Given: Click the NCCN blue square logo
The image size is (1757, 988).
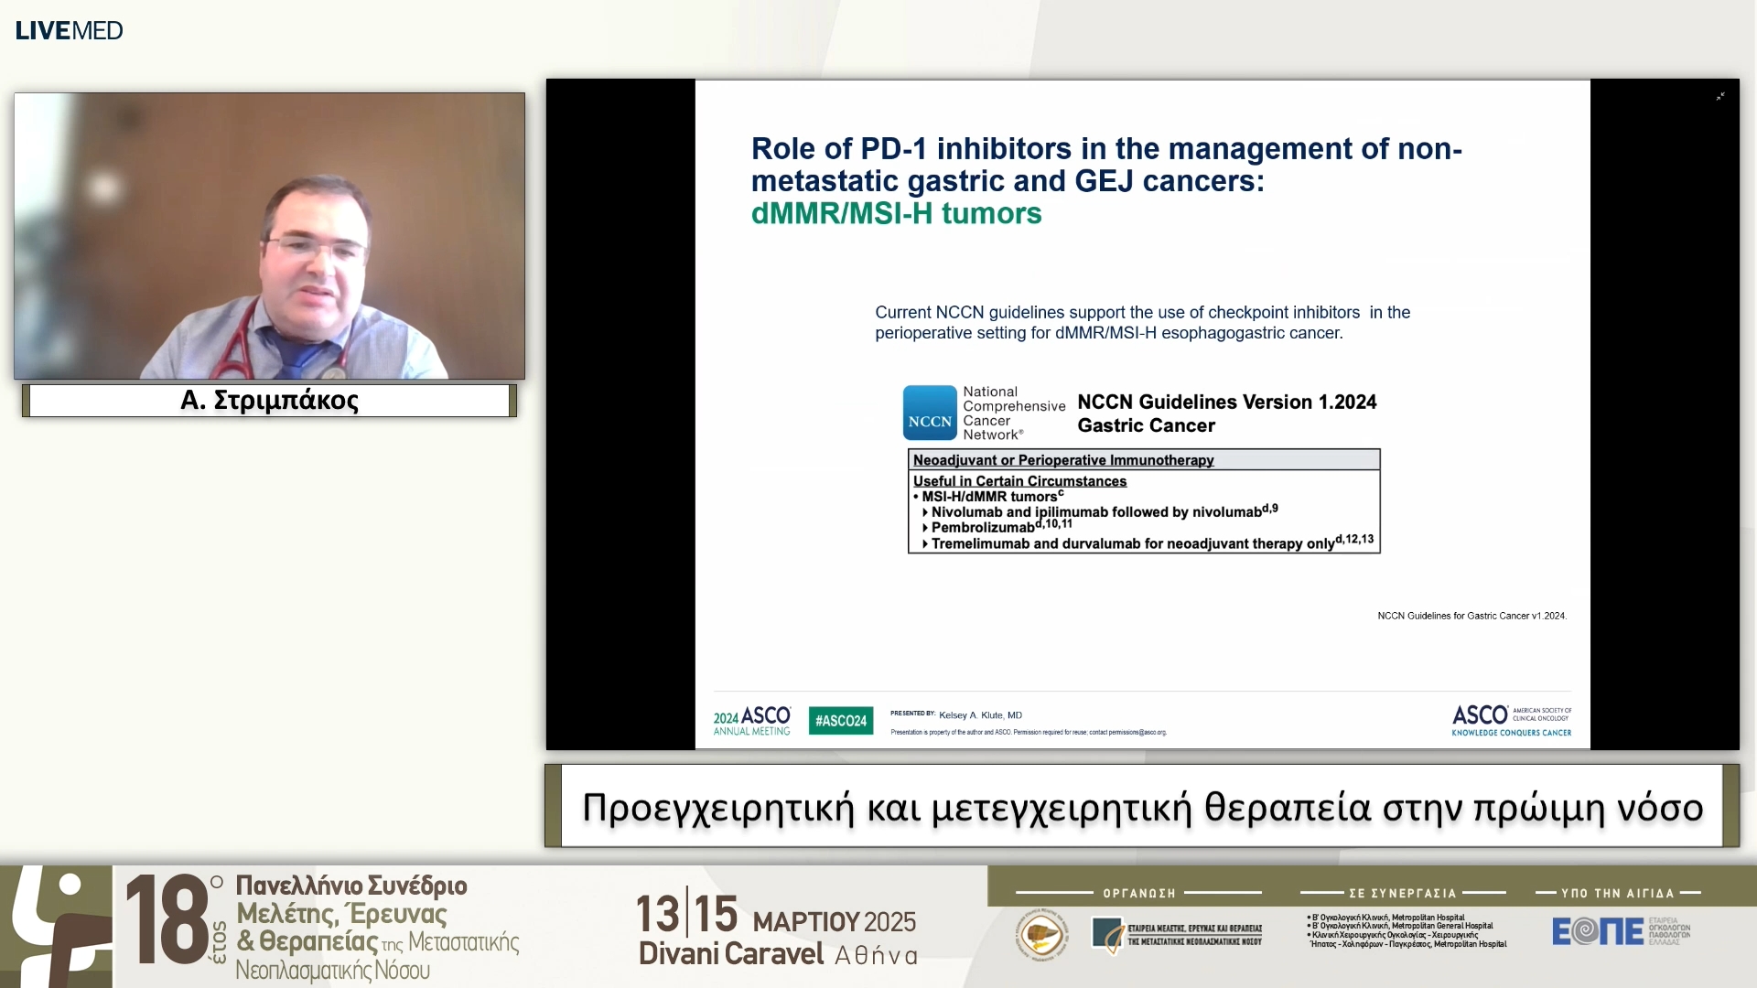Looking at the screenshot, I should 929,413.
